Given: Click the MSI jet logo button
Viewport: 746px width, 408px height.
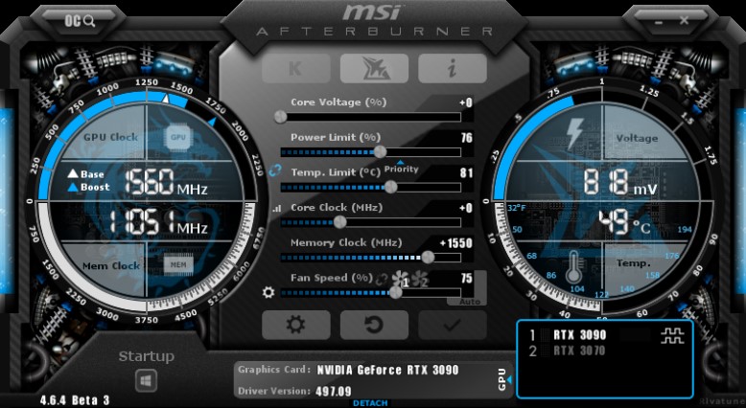Looking at the screenshot, I should point(374,68).
